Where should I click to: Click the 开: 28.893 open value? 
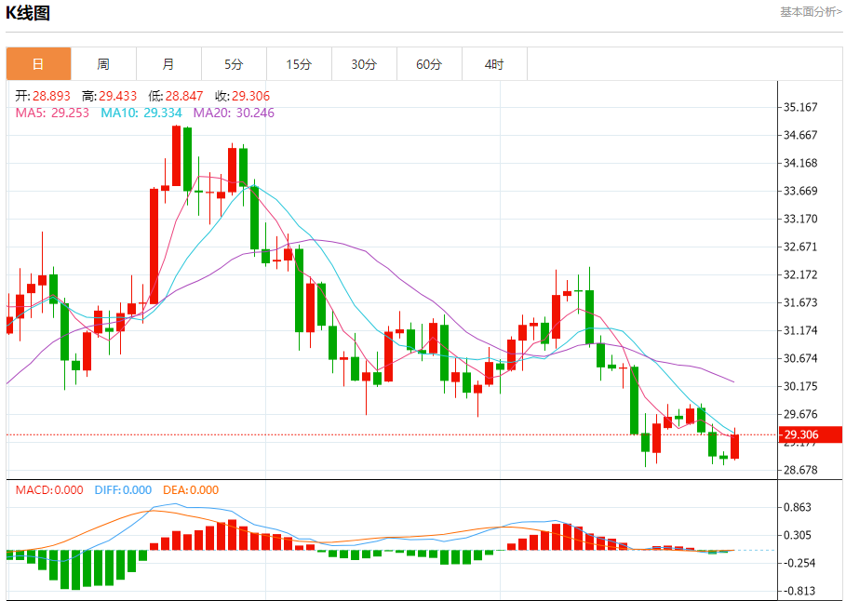(43, 96)
